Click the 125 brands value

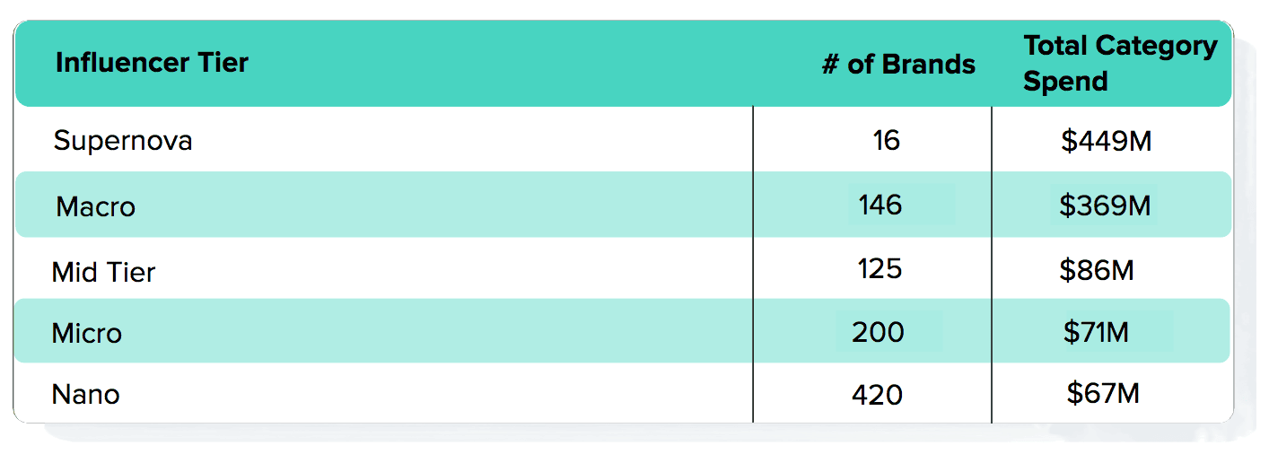(880, 269)
